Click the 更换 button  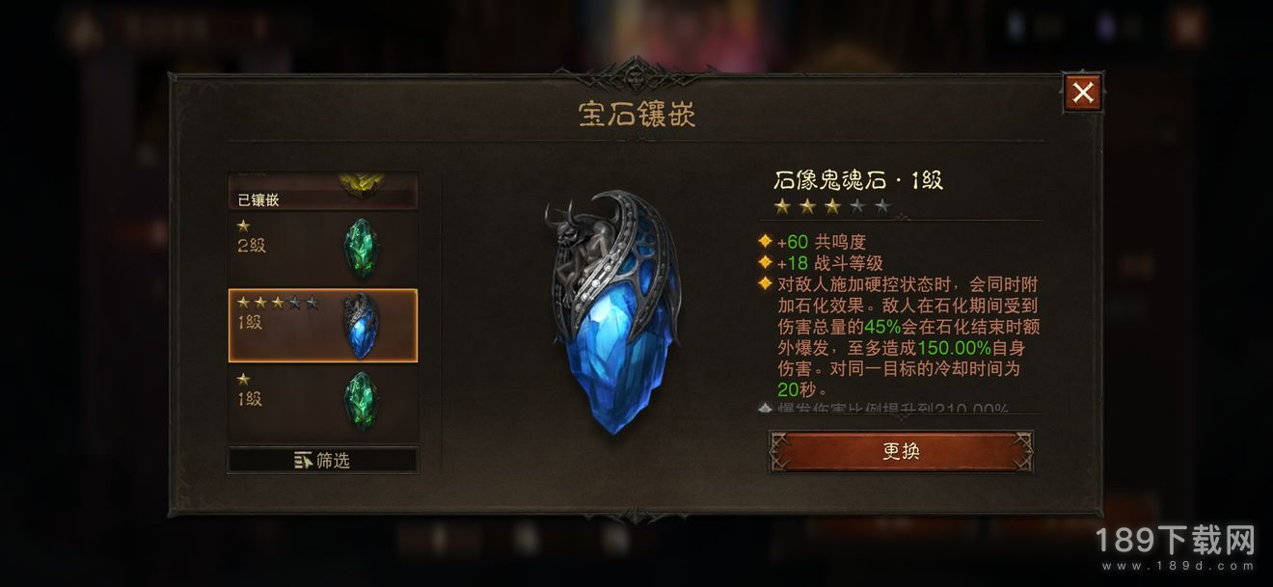[901, 451]
